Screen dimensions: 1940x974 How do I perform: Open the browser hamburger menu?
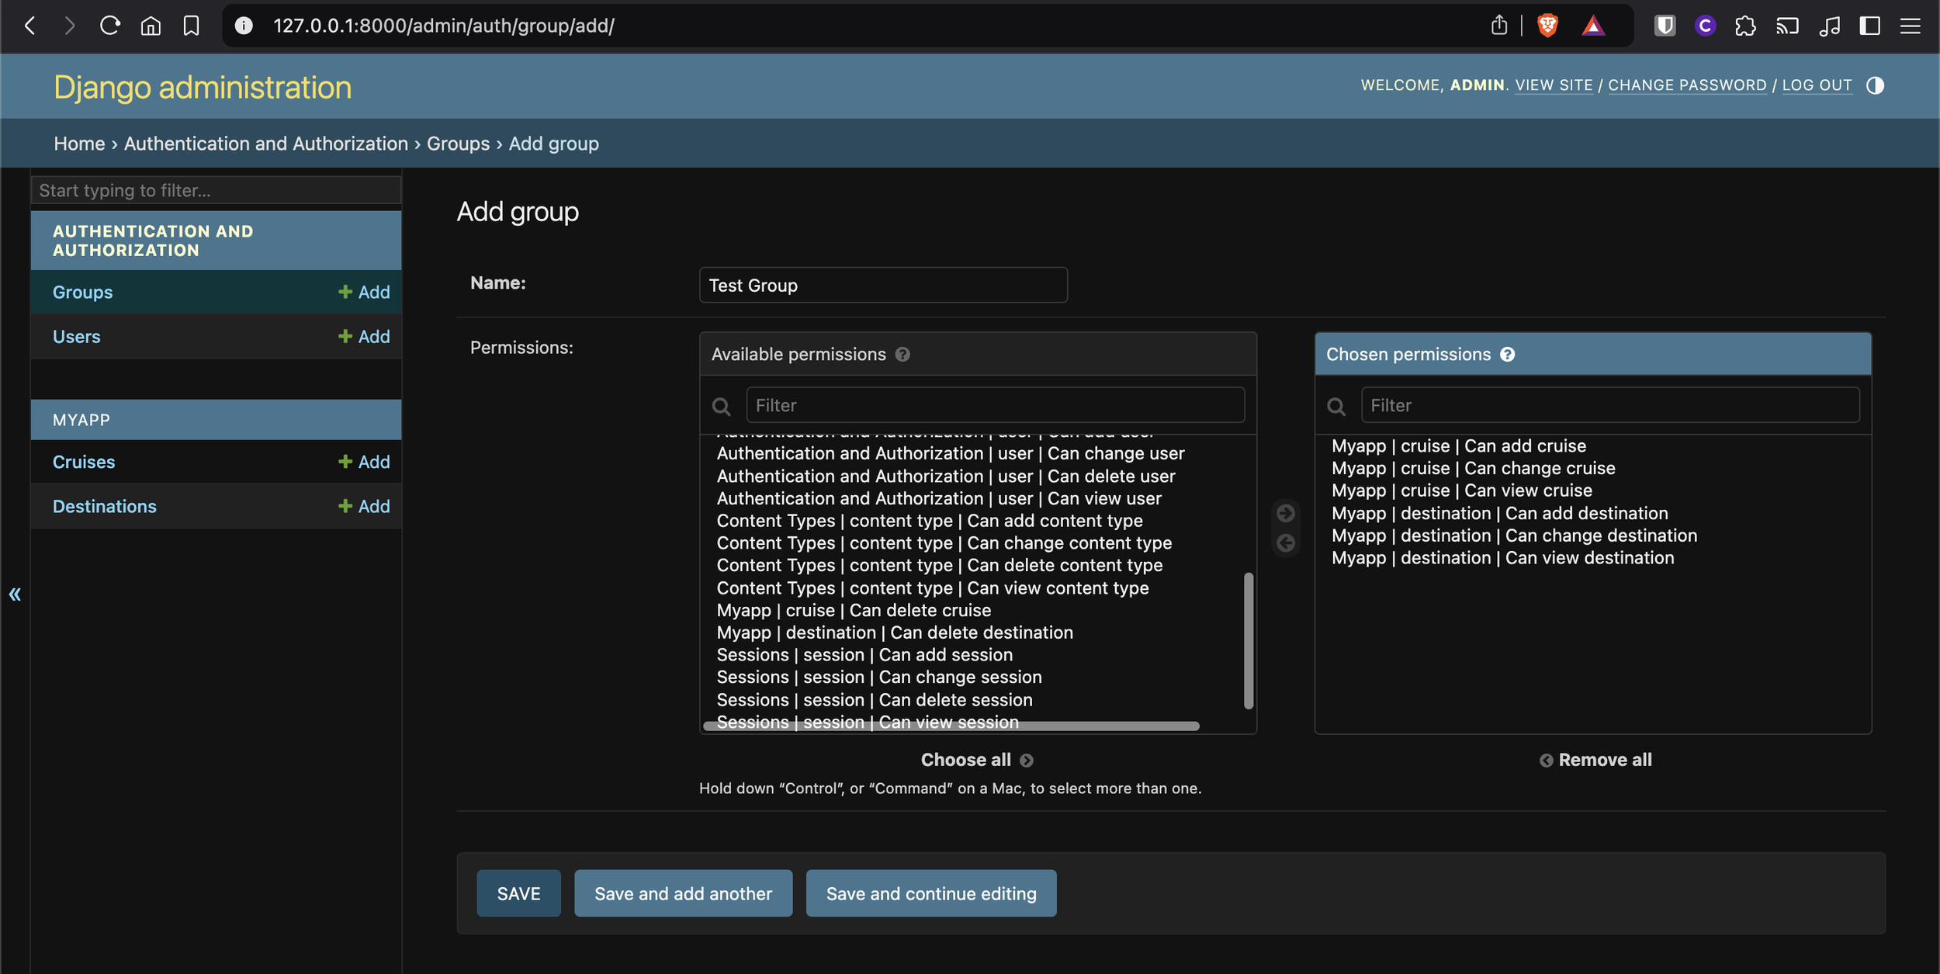click(x=1911, y=26)
